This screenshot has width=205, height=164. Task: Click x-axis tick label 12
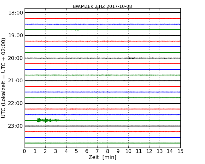(x=149, y=151)
